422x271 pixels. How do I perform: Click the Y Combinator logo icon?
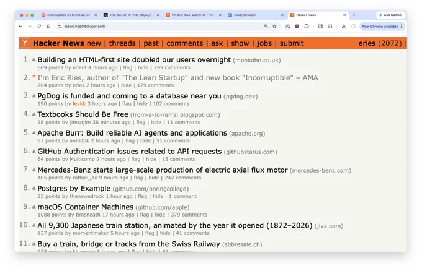[25, 43]
